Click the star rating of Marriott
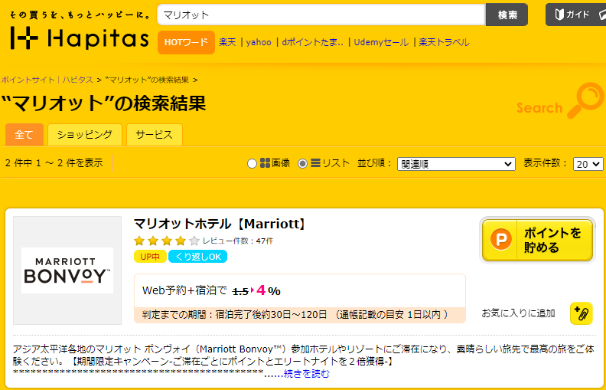The image size is (606, 390). 167,241
